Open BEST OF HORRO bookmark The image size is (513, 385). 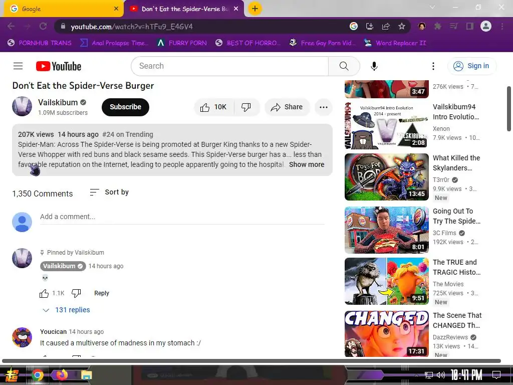(x=248, y=43)
